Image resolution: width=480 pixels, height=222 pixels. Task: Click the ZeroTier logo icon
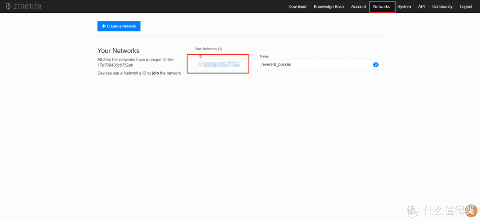(8, 7)
